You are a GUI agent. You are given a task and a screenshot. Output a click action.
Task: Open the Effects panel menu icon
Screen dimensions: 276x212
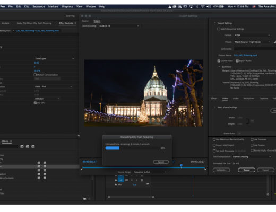11,142
